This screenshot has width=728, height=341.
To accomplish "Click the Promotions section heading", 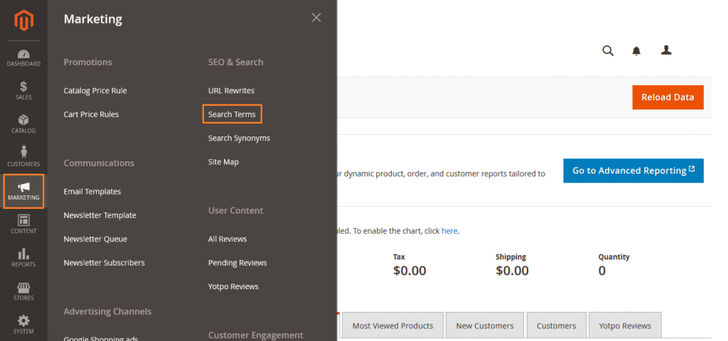I will [87, 63].
